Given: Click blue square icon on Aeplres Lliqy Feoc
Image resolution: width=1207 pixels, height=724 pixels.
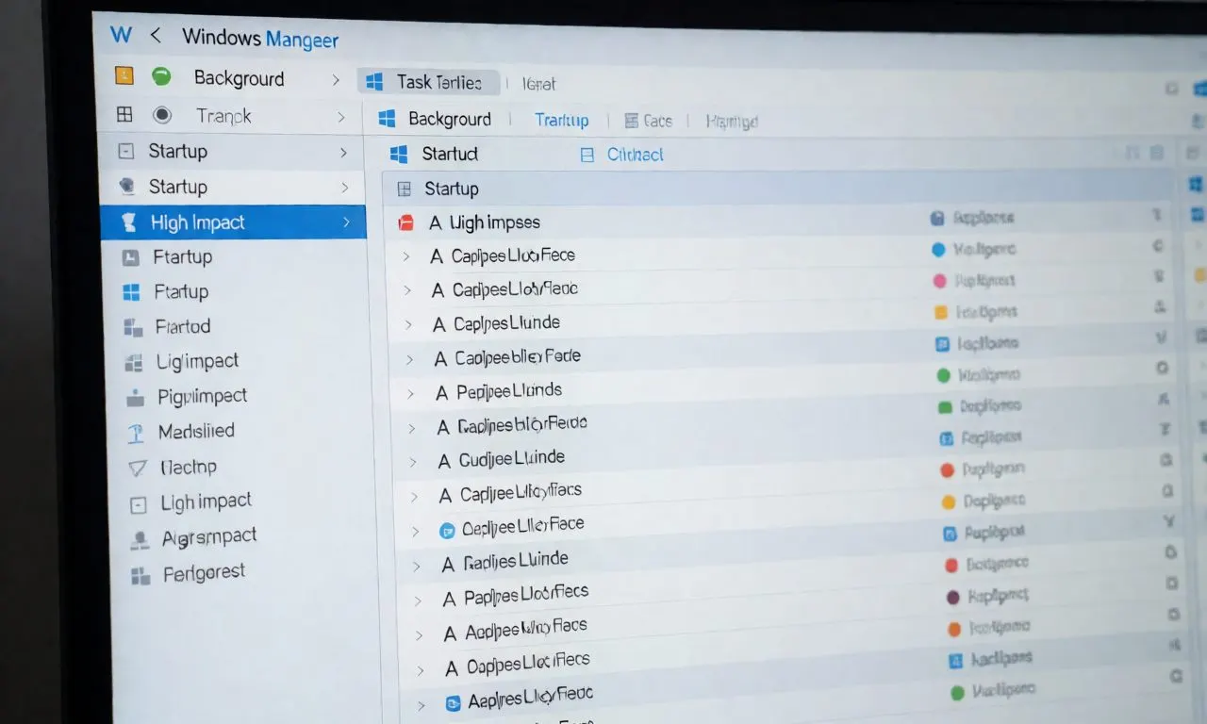Looking at the screenshot, I should click(x=453, y=701).
